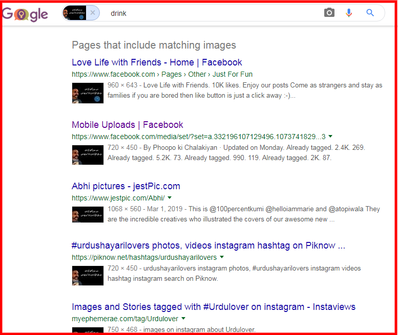Open 'Mobile Uploads | Facebook' result
Screen dimensions: 398x335
click(x=127, y=125)
